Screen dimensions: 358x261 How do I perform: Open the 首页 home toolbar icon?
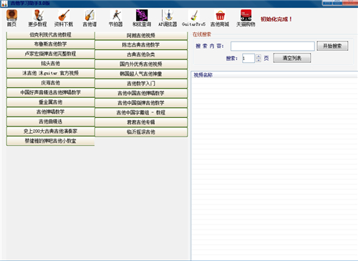(x=11, y=18)
